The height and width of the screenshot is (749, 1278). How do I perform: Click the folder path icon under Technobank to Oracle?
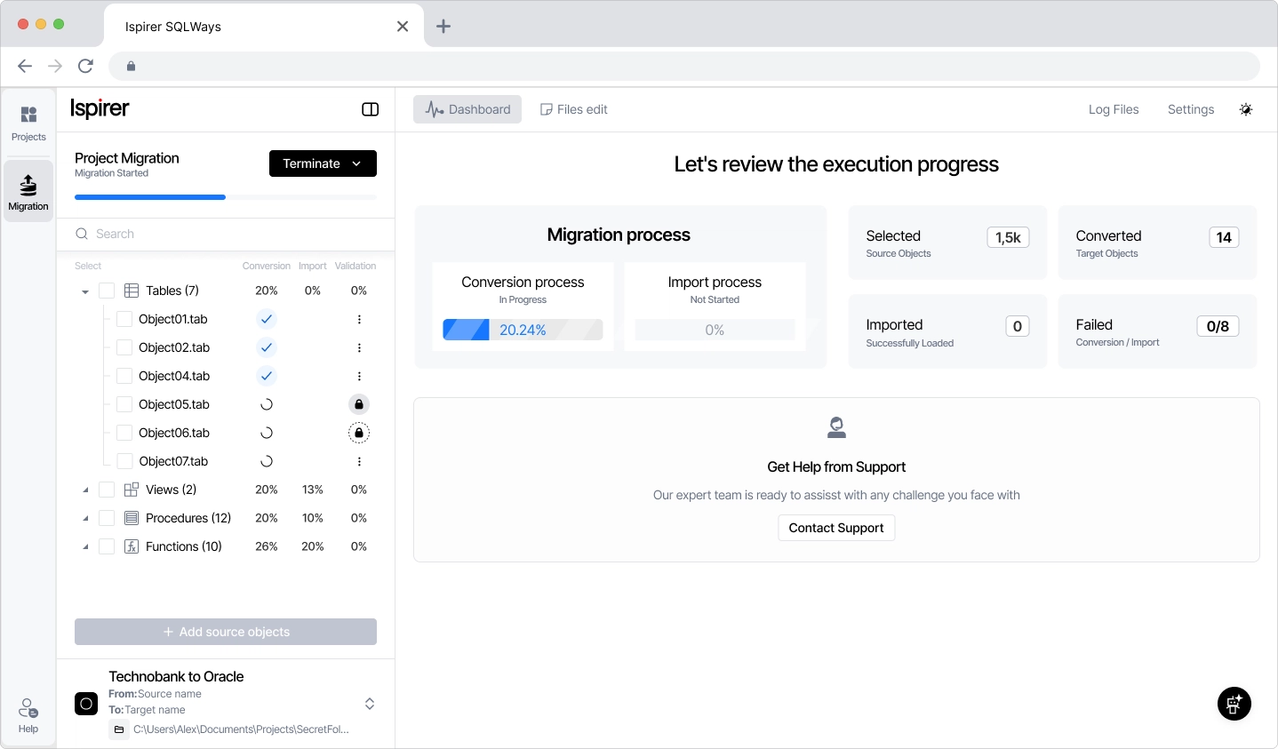[x=119, y=729]
